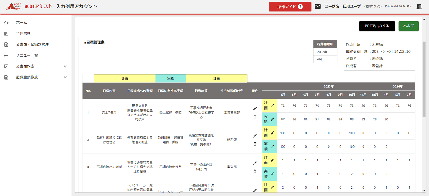Edit row 2 教育計画 with pencil icon
This screenshot has height=196, width=429.
click(x=255, y=136)
